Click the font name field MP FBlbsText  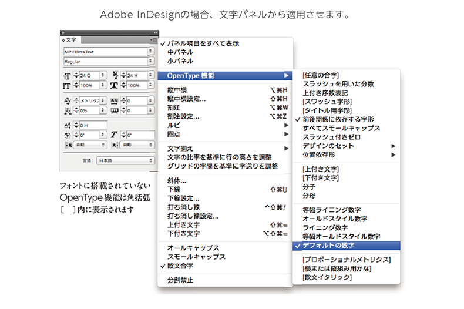[105, 52]
